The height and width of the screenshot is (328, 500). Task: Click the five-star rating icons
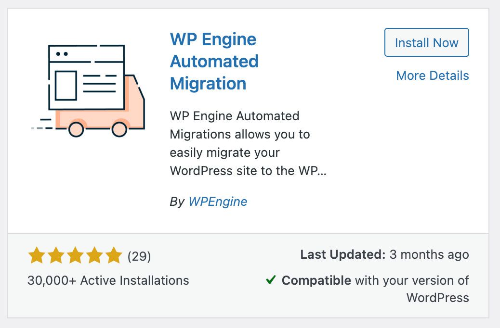pyautogui.click(x=75, y=255)
